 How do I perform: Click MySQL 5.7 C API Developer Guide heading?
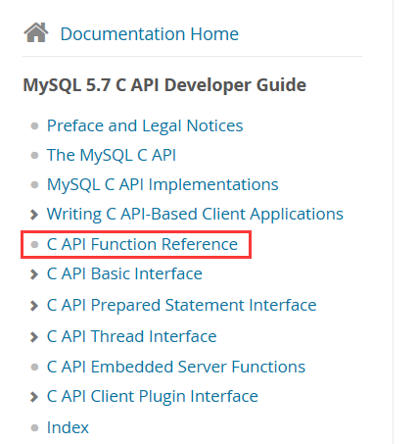(x=164, y=85)
